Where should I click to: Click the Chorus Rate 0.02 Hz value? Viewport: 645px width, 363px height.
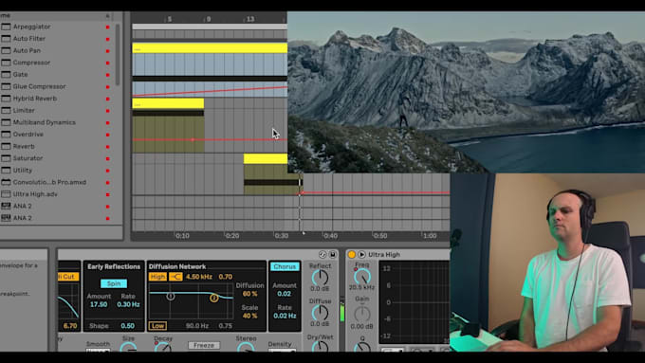coord(285,316)
